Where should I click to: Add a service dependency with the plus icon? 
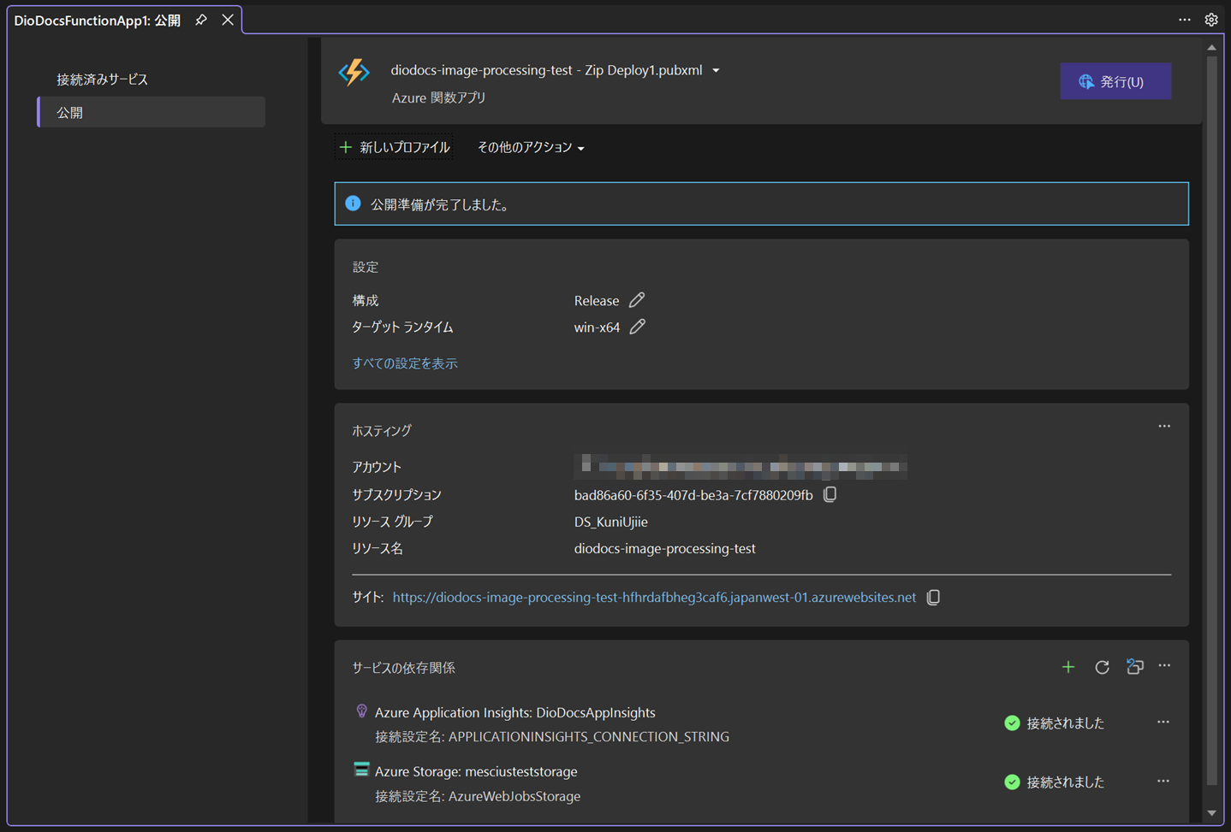coord(1068,667)
